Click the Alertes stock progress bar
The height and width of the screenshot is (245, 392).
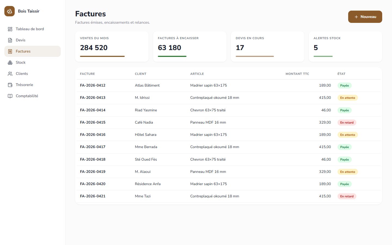pos(323,56)
